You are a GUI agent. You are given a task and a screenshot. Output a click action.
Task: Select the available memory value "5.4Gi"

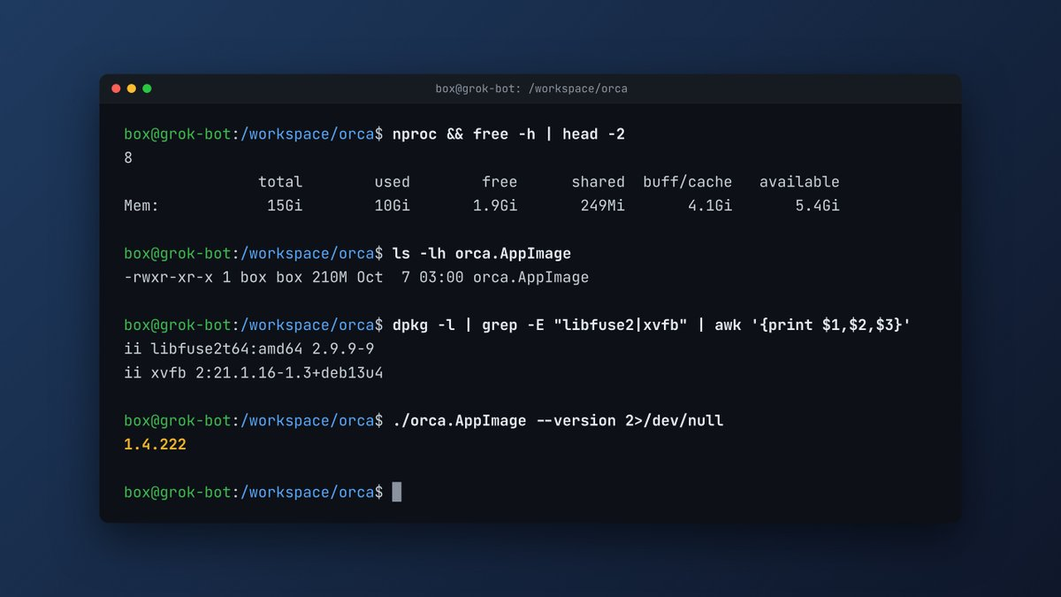click(817, 206)
